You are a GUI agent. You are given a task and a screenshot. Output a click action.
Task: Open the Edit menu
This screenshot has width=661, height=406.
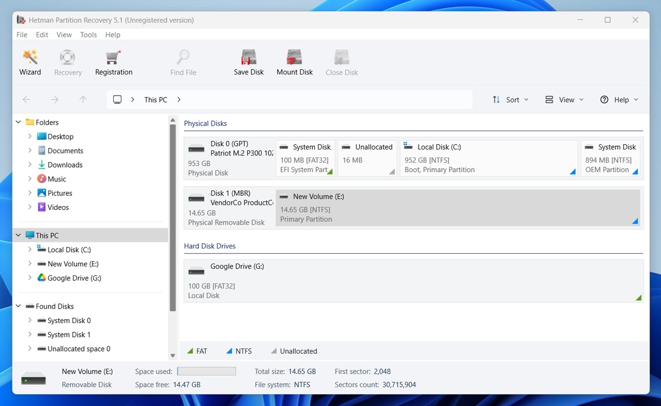42,35
